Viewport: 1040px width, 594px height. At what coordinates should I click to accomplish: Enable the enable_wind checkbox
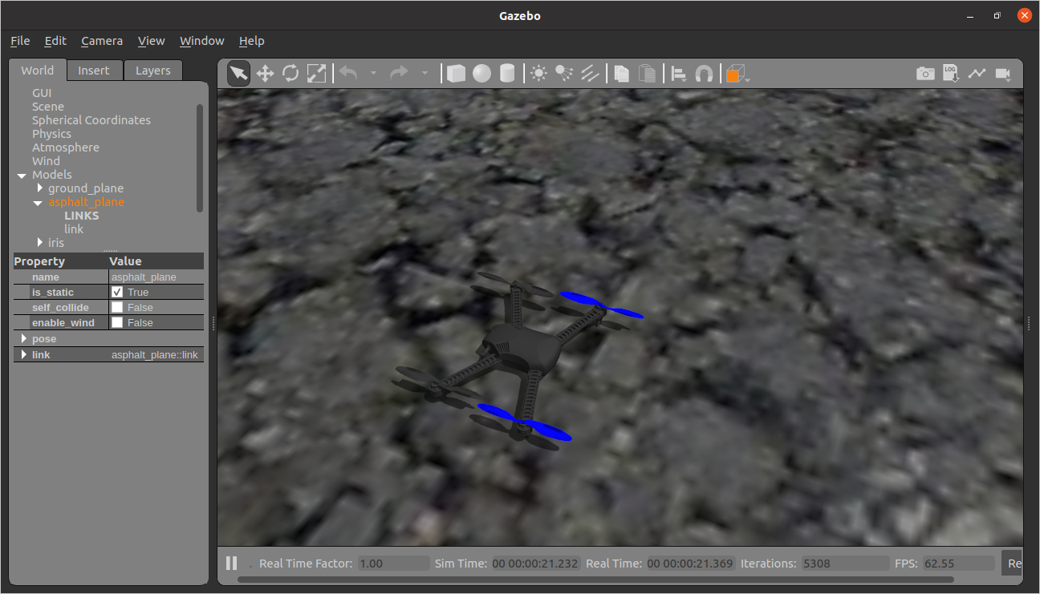click(x=117, y=322)
